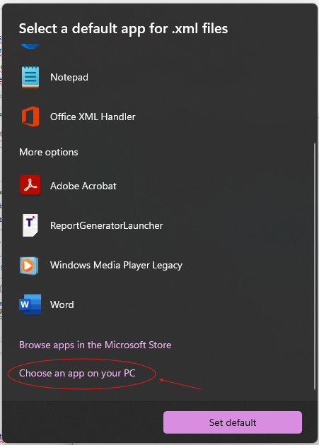Click the Notepad app icon
Viewport: 319px width, 445px height.
[30, 77]
